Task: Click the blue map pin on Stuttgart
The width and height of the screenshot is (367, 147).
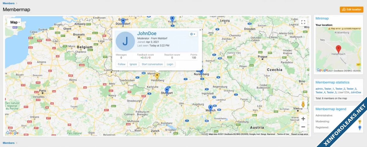Action: tap(167, 91)
